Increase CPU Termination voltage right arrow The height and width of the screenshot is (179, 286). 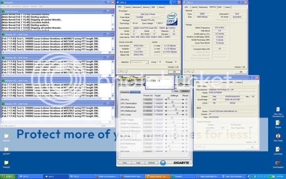click(x=183, y=103)
